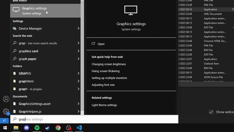Viewport: 234px width, 132px height.
Task: Open 'Adjusting font size' help link
Action: pyautogui.click(x=103, y=85)
